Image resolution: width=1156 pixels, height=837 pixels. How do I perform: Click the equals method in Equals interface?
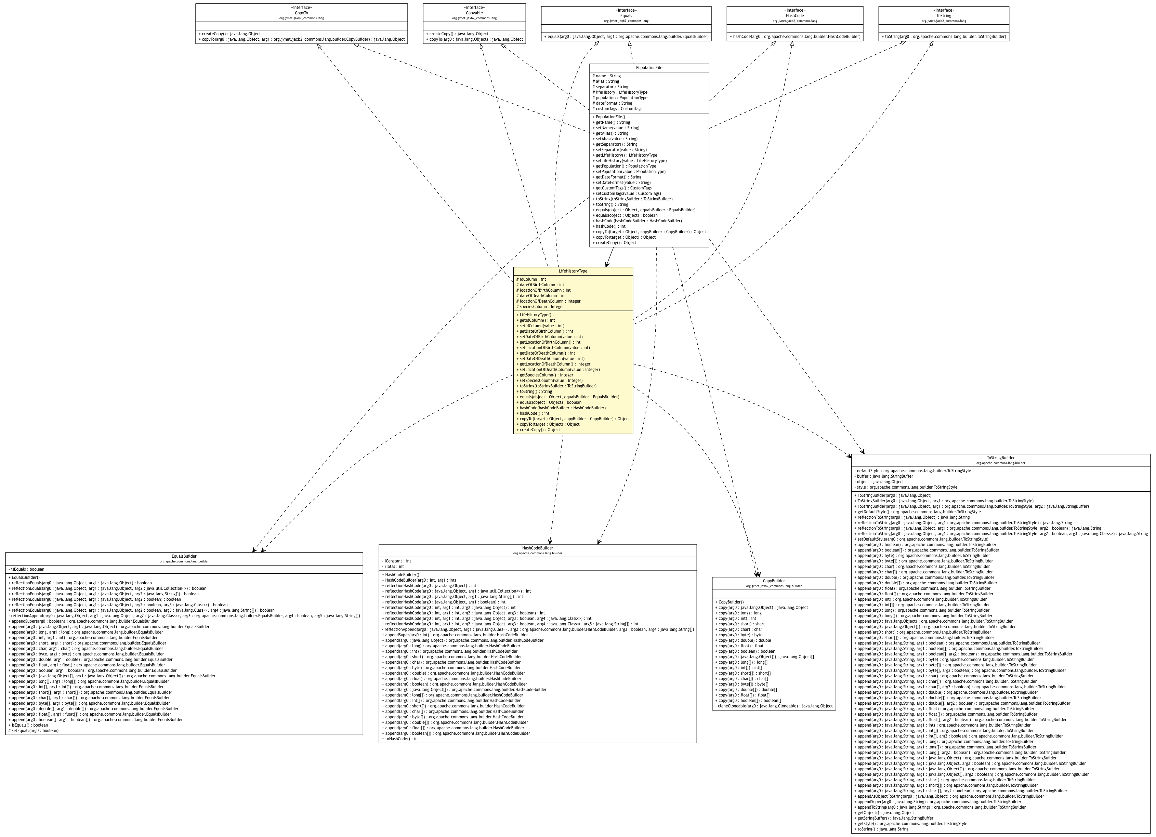[626, 37]
